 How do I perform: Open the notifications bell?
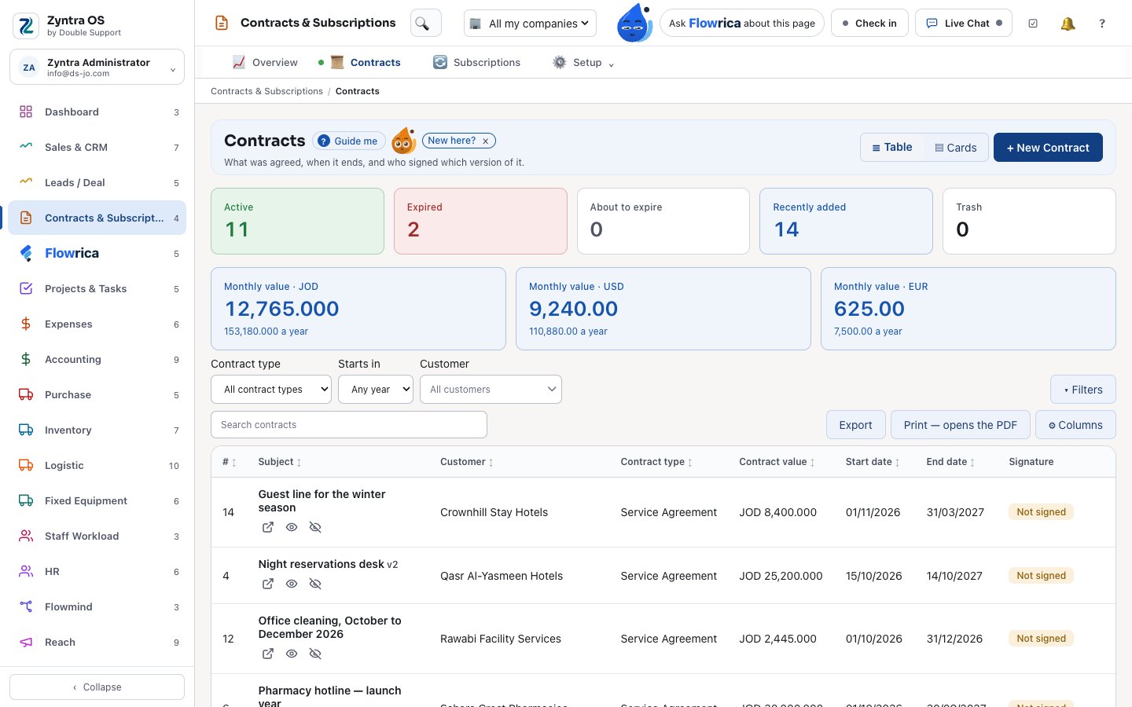click(x=1068, y=24)
